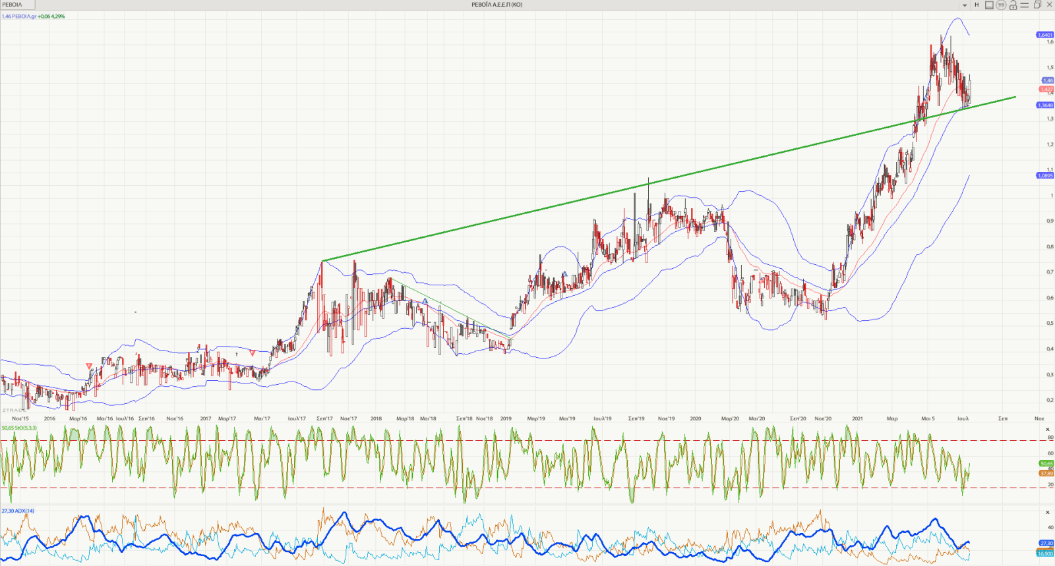Screen dimensions: 1055x566
Task: Click the red down-triangle marker near Μαϊ'17
Action: tap(253, 353)
